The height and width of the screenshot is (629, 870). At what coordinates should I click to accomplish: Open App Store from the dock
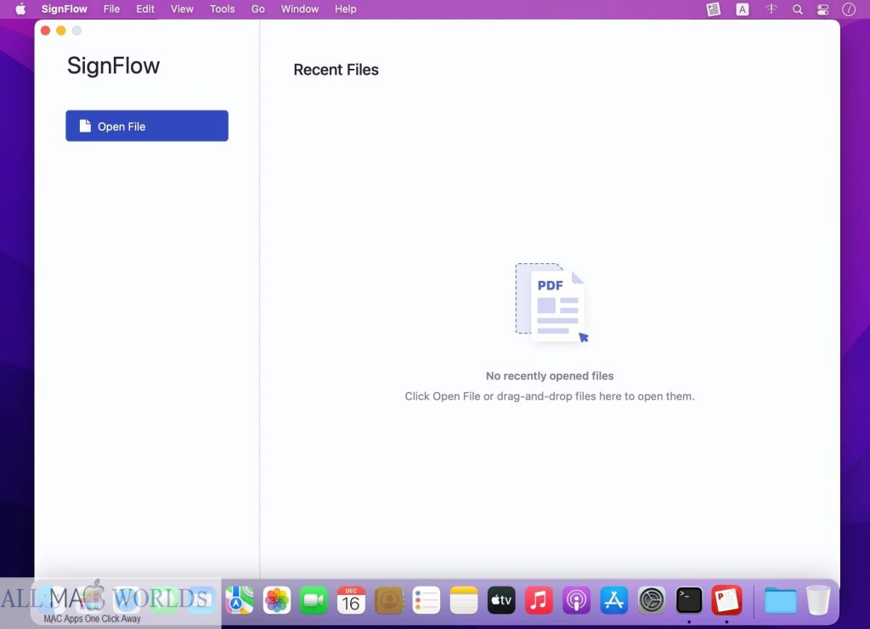[613, 600]
